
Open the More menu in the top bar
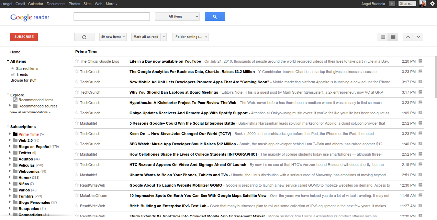coord(111,4)
